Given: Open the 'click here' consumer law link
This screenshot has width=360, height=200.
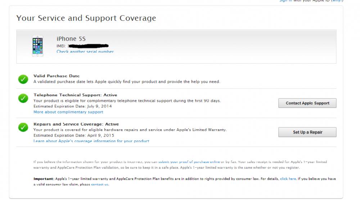Looking at the screenshot, I should point(288,179).
